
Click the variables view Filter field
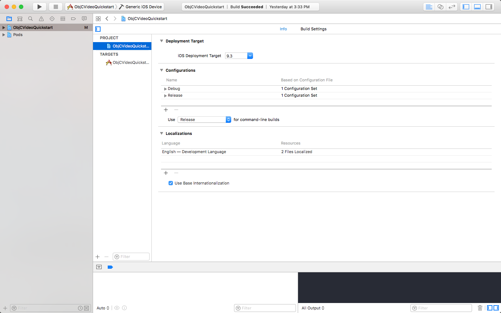[x=265, y=308]
